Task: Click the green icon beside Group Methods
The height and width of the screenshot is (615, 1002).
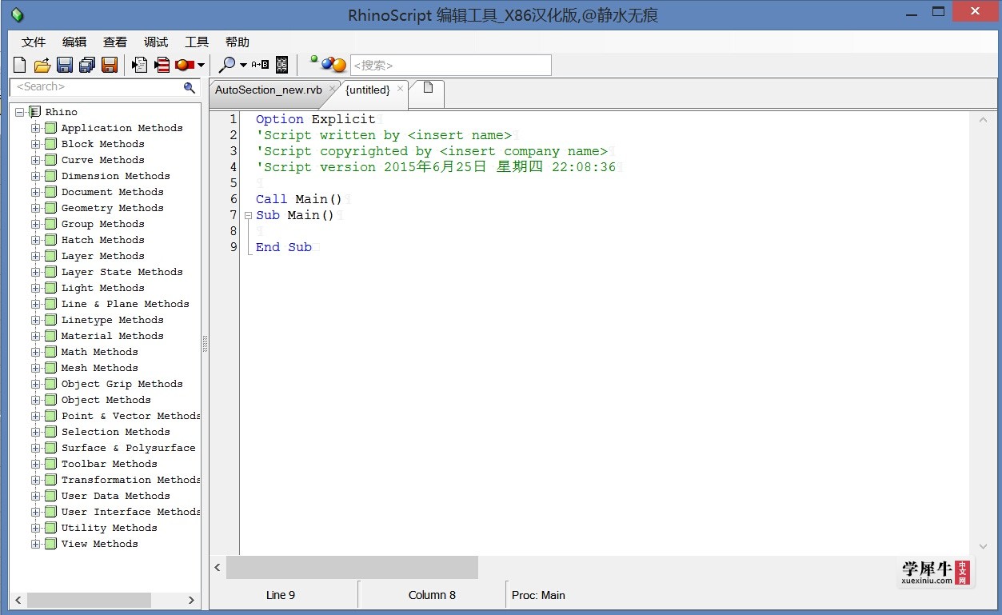Action: pos(50,224)
